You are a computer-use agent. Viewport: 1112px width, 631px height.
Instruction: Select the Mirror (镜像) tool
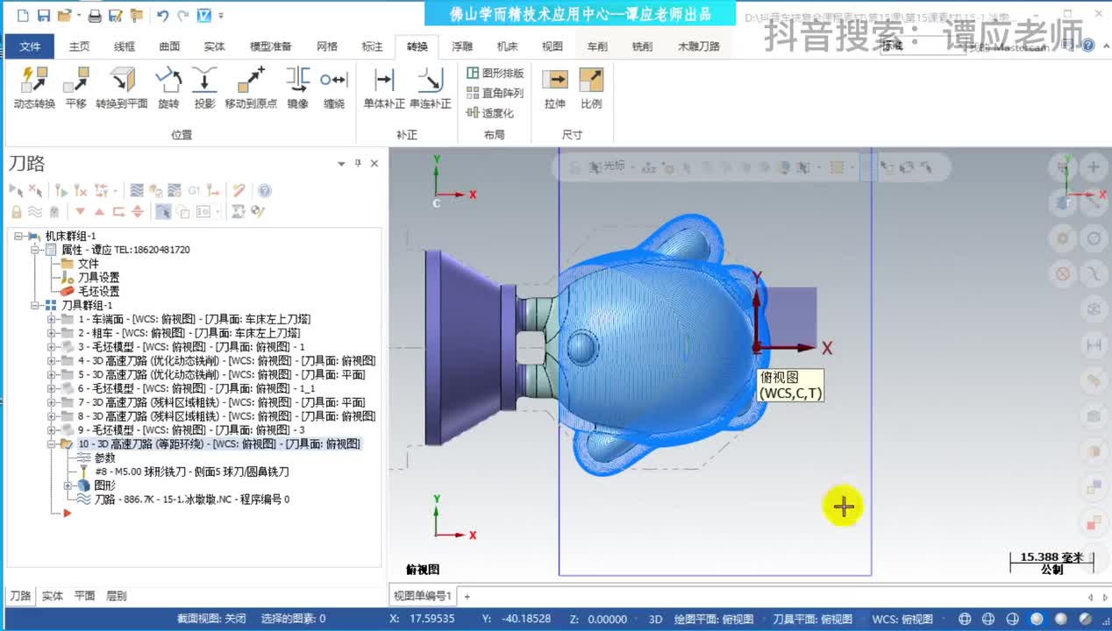click(x=298, y=88)
